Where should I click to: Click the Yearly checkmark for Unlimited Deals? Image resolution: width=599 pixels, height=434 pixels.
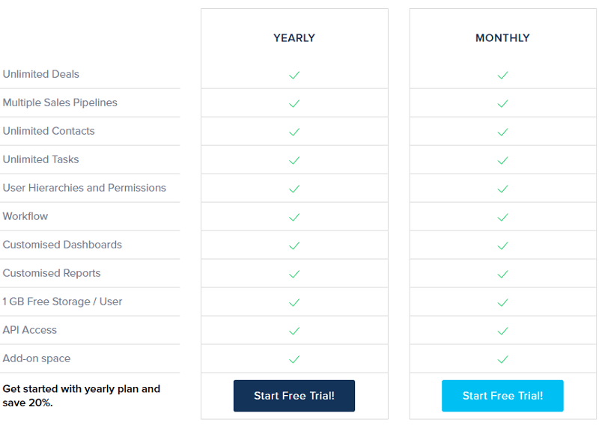pyautogui.click(x=294, y=75)
